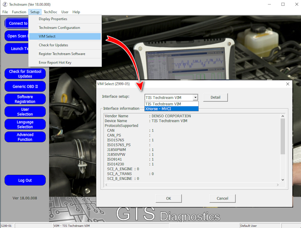301x228 pixels.
Task: Cancel the VIM Select dialog
Action: tap(222, 198)
